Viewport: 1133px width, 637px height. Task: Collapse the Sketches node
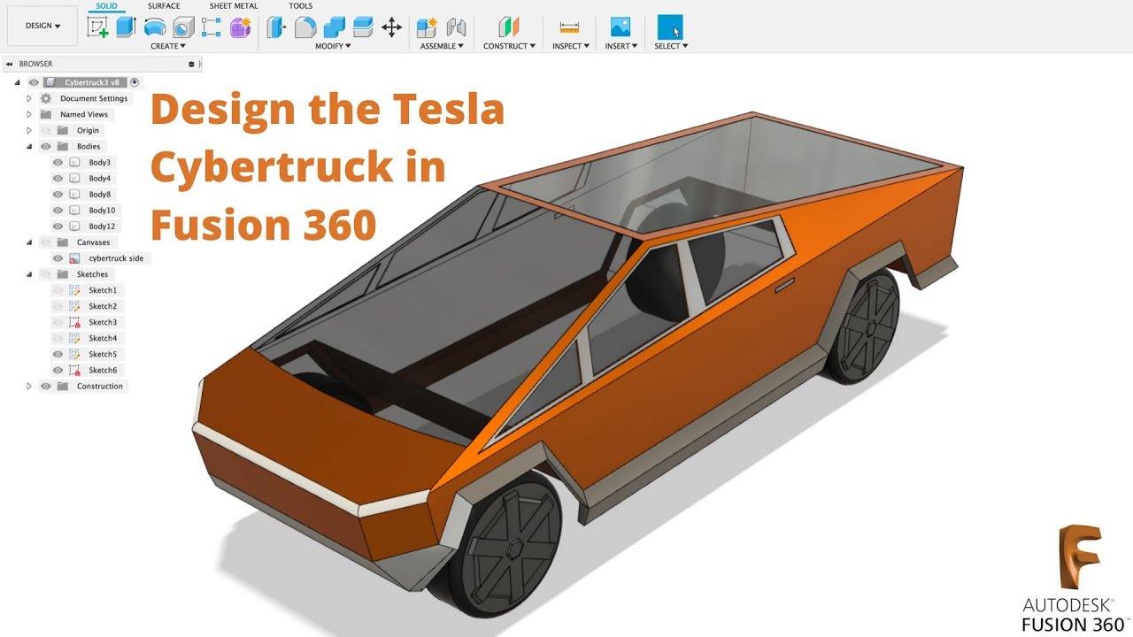29,274
